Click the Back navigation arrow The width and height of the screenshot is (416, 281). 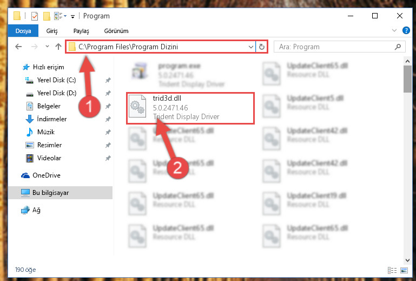[18, 47]
